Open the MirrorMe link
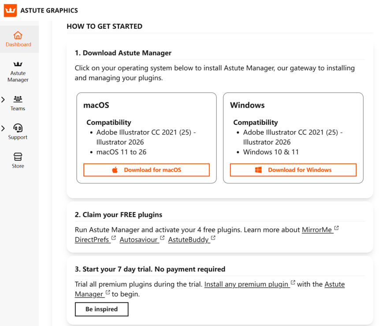This screenshot has width=379, height=326. (x=317, y=230)
